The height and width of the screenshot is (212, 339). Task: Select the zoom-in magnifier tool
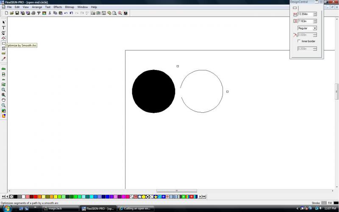pyautogui.click(x=3, y=105)
